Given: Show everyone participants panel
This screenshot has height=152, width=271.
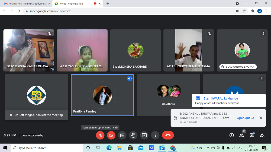Looking at the screenshot, I should pyautogui.click(x=242, y=135).
